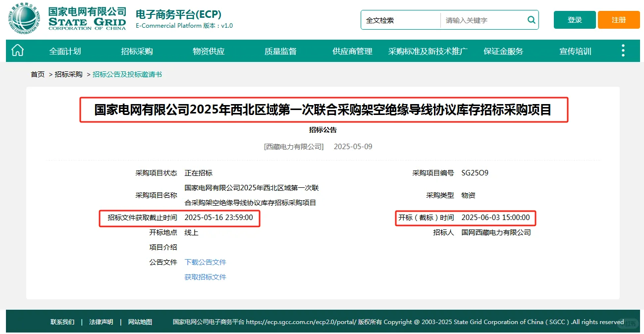
Task: Open the 采购标准及新技术推广 menu
Action: (428, 50)
